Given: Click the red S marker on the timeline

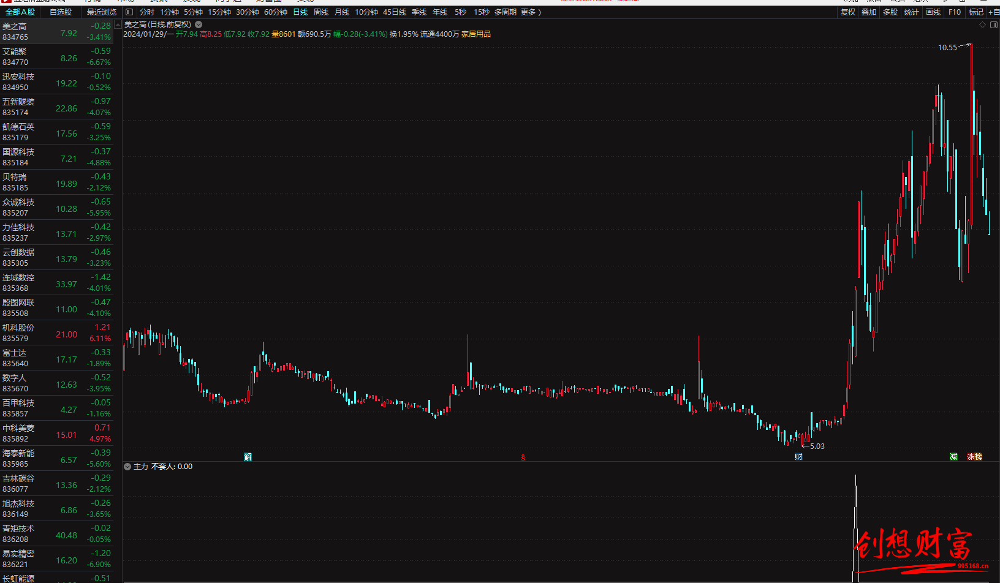Looking at the screenshot, I should pos(523,457).
